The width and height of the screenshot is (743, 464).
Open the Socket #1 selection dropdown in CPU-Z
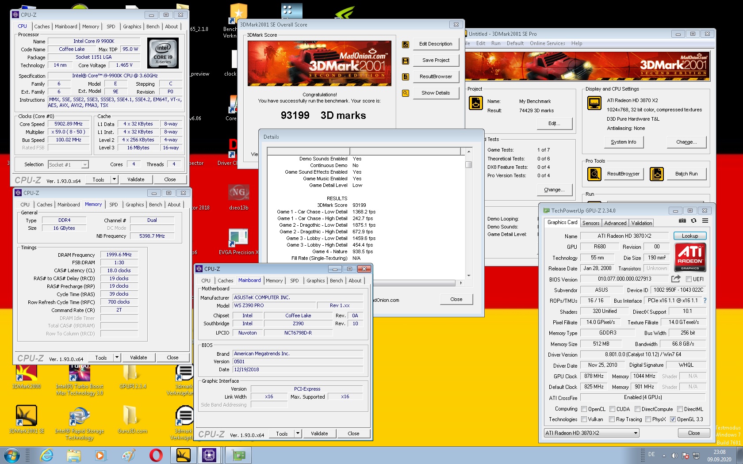(68, 165)
